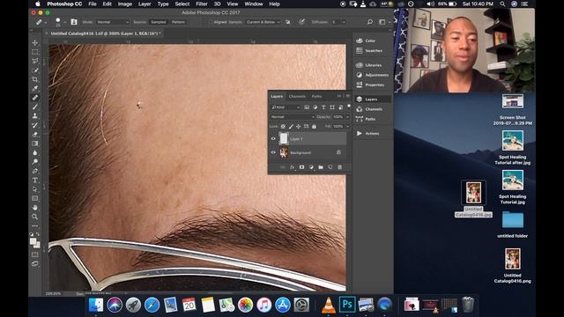Click the Delete layer trash icon
The width and height of the screenshot is (564, 317).
(339, 167)
